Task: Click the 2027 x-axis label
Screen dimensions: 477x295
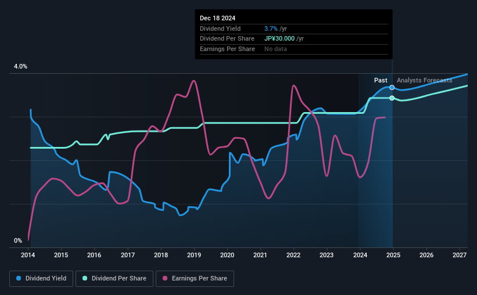Action: pos(460,255)
